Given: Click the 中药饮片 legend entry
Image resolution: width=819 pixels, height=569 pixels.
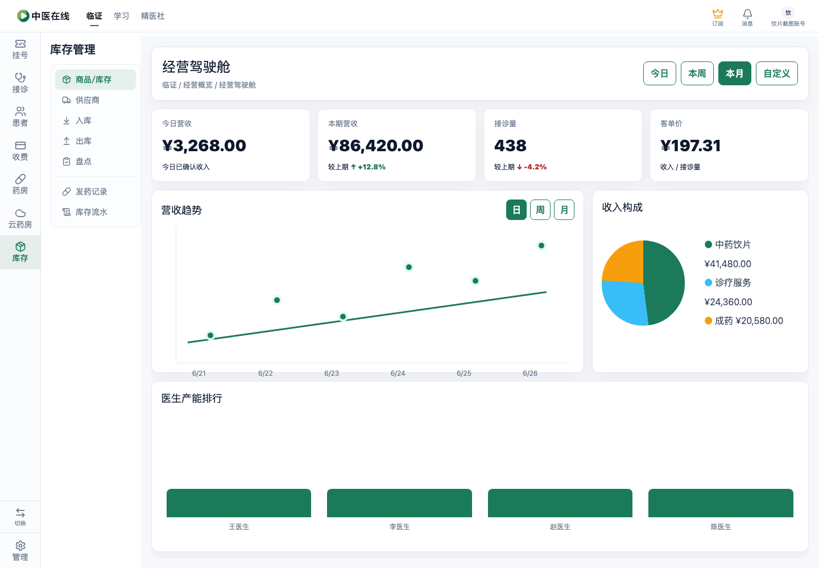Looking at the screenshot, I should click(728, 244).
